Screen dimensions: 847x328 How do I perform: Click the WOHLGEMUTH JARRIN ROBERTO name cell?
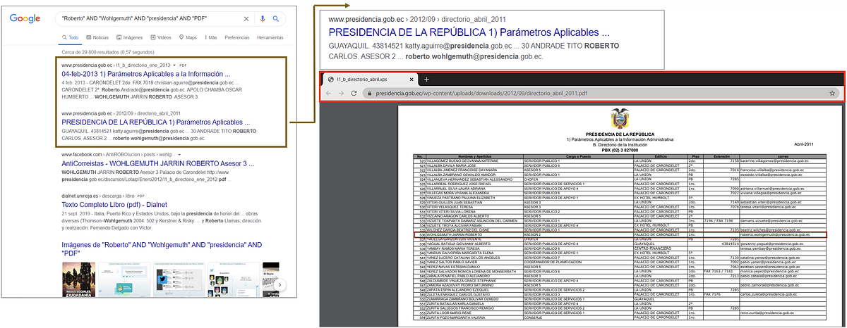(476, 234)
